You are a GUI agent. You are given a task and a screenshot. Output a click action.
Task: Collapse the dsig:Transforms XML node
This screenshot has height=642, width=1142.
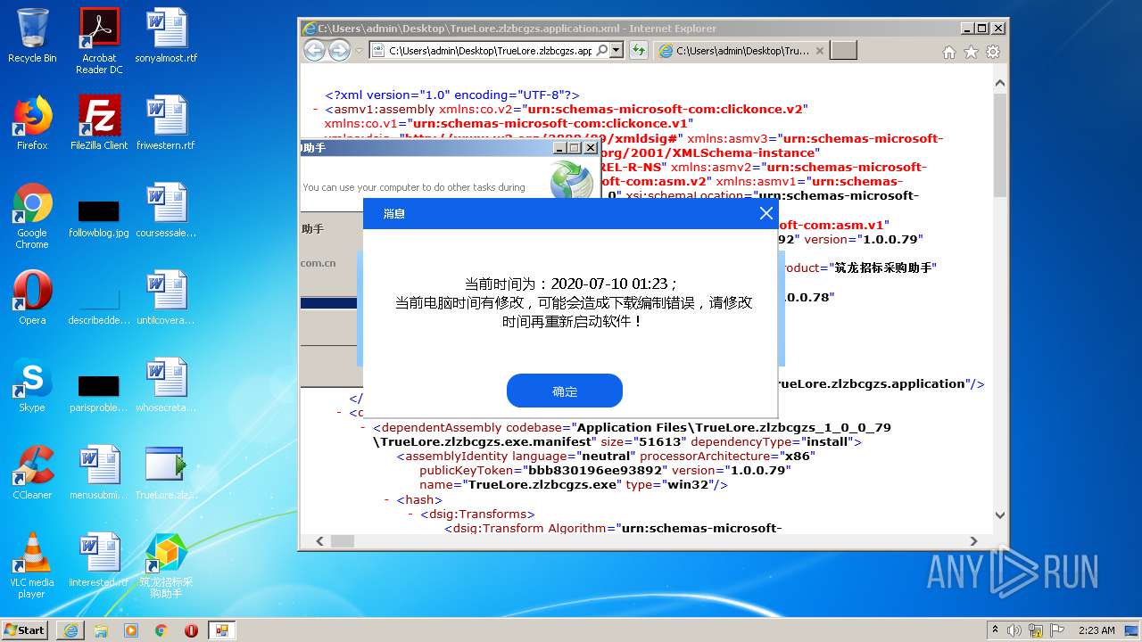[x=411, y=514]
